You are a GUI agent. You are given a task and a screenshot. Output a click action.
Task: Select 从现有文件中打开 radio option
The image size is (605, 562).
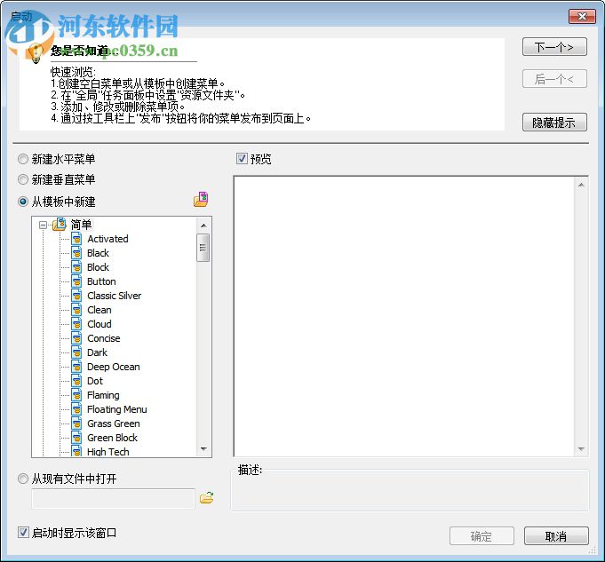(x=23, y=479)
